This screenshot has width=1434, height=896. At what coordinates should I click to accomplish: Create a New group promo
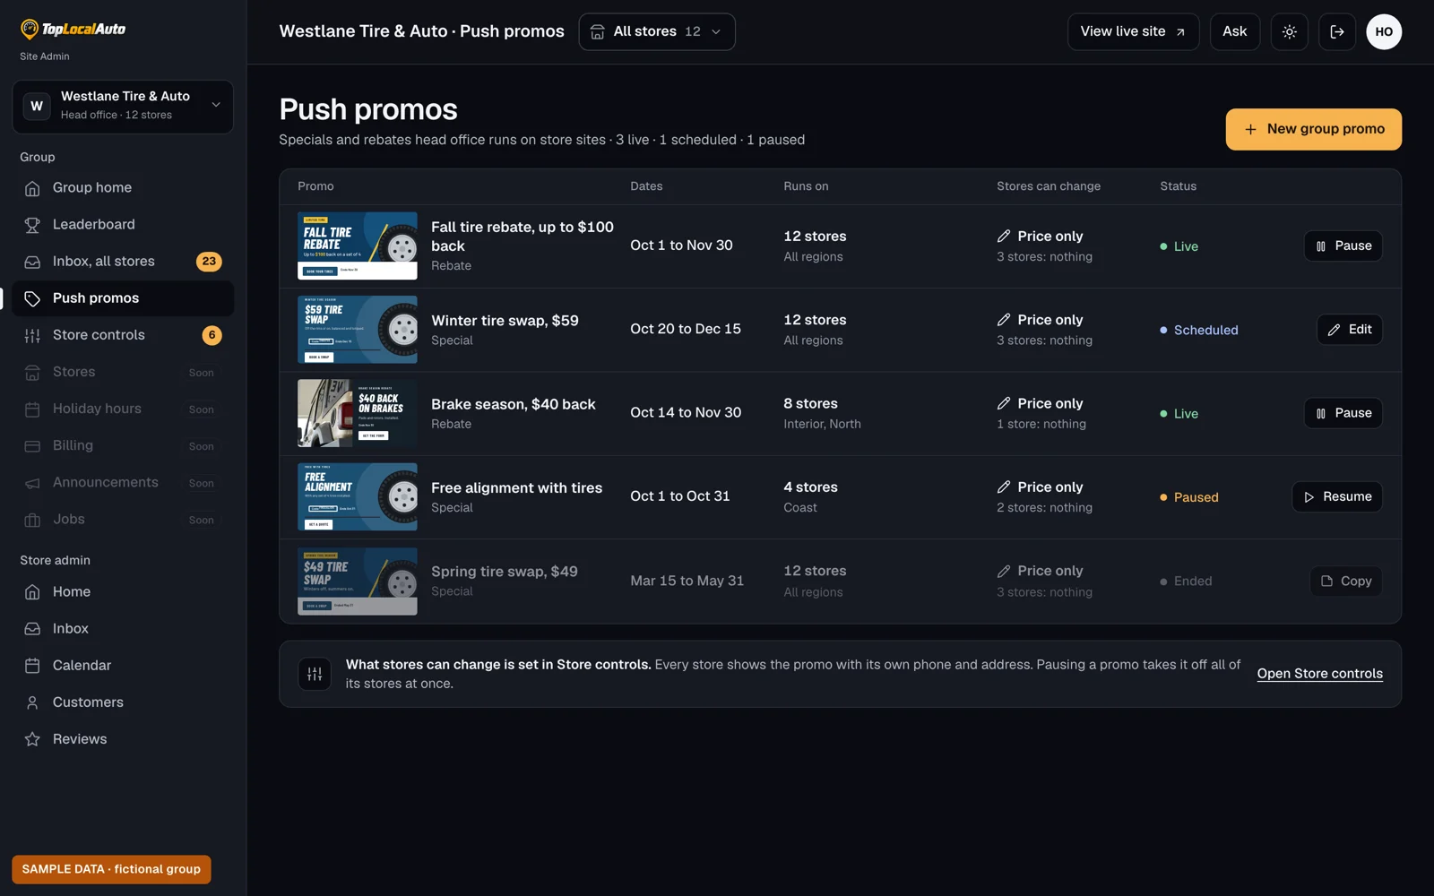click(1313, 129)
